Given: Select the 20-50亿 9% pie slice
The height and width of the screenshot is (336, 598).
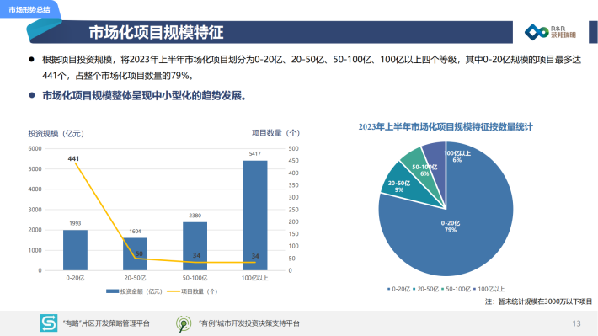Looking at the screenshot, I should pyautogui.click(x=399, y=186).
